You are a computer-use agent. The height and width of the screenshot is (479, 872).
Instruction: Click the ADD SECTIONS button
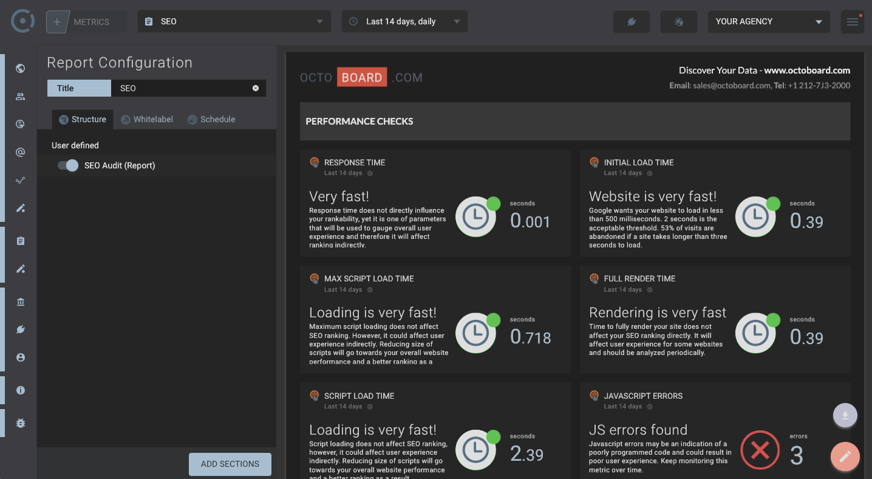(x=230, y=464)
